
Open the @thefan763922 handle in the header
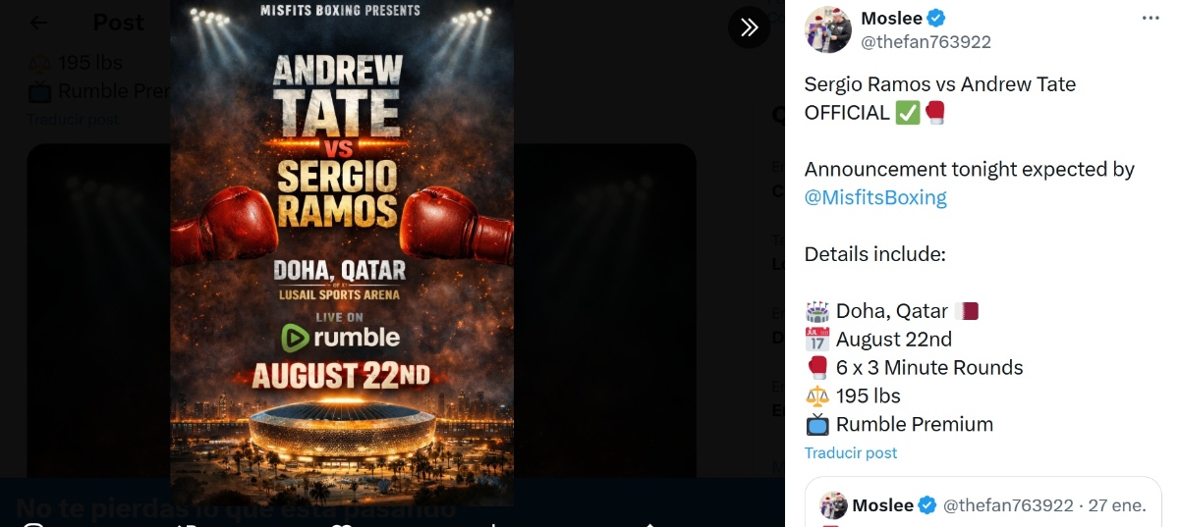[926, 42]
